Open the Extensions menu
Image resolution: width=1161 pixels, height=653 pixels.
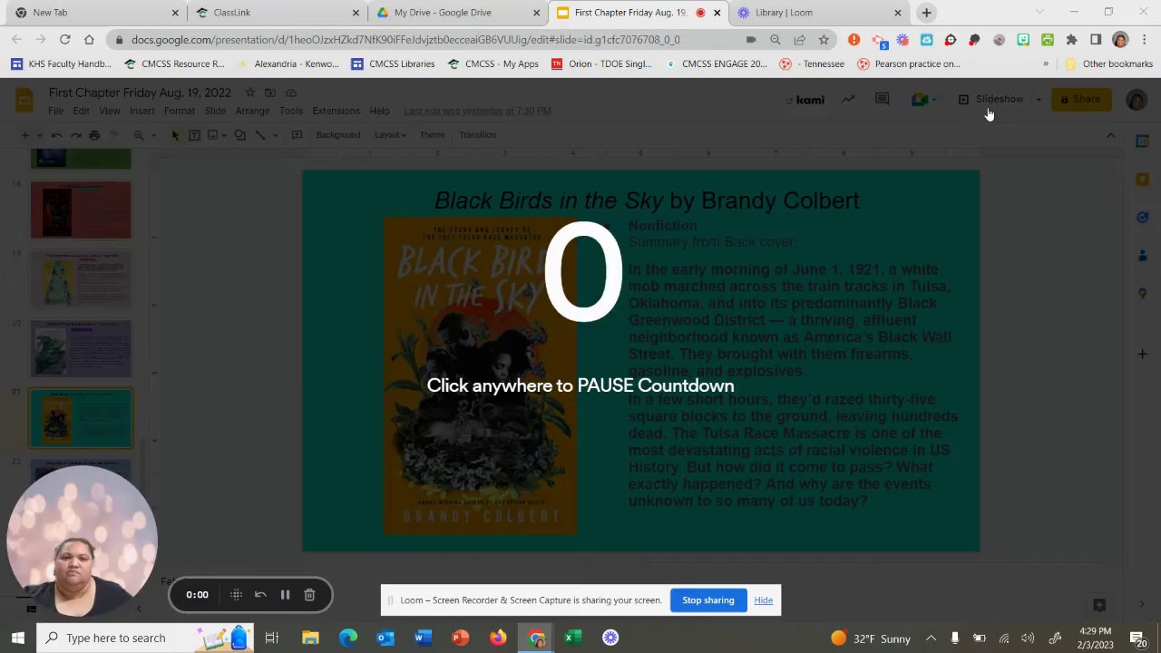(336, 111)
